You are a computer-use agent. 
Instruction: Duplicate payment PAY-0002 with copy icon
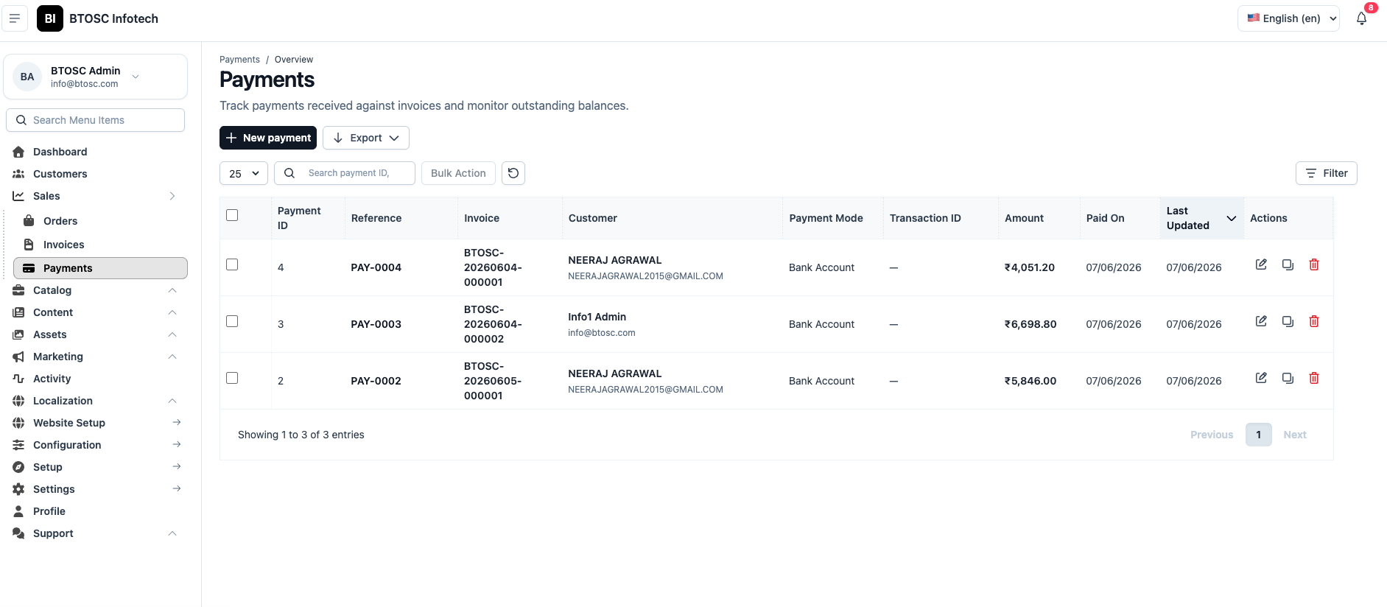coord(1288,378)
